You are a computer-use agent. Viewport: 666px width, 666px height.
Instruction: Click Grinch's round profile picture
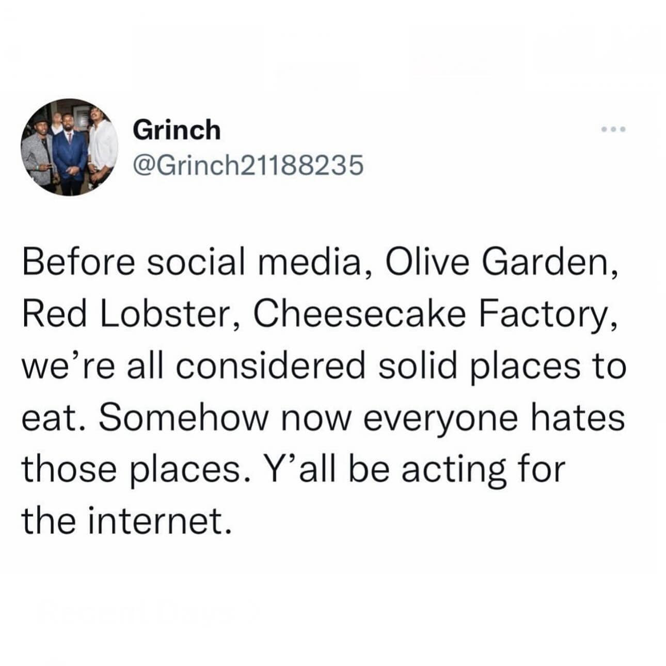(70, 147)
